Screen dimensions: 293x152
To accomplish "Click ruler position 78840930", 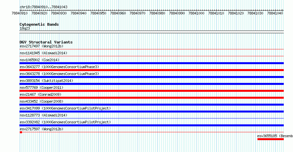I will coord(59,13).
